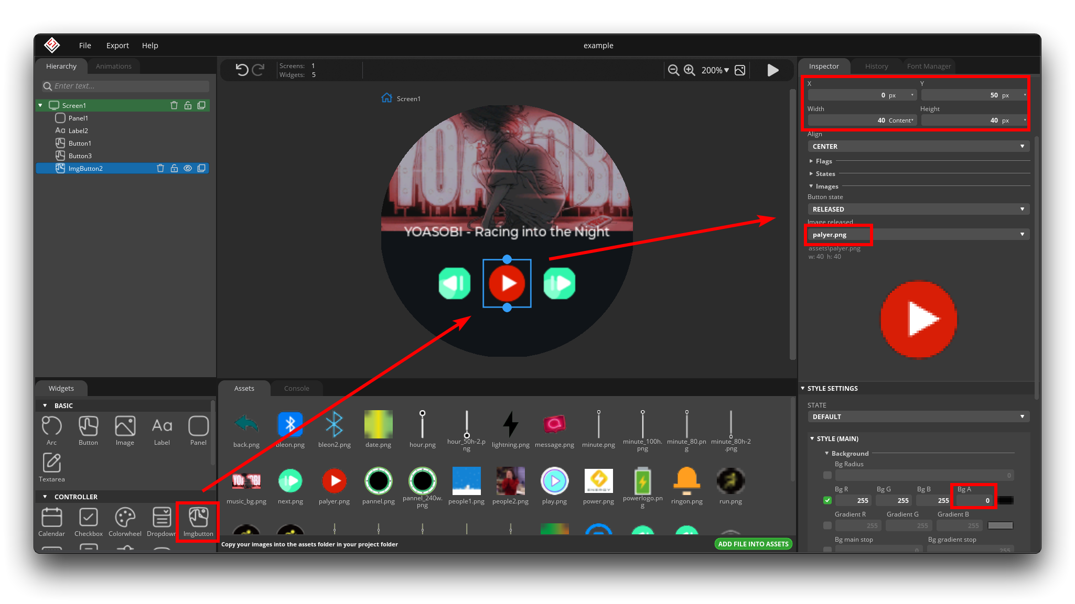This screenshot has height=604, width=1075.
Task: Open the File menu
Action: [85, 46]
